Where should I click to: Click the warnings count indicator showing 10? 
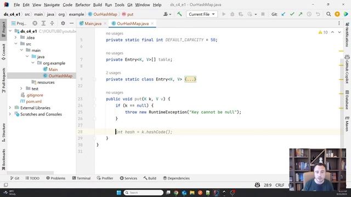[323, 32]
